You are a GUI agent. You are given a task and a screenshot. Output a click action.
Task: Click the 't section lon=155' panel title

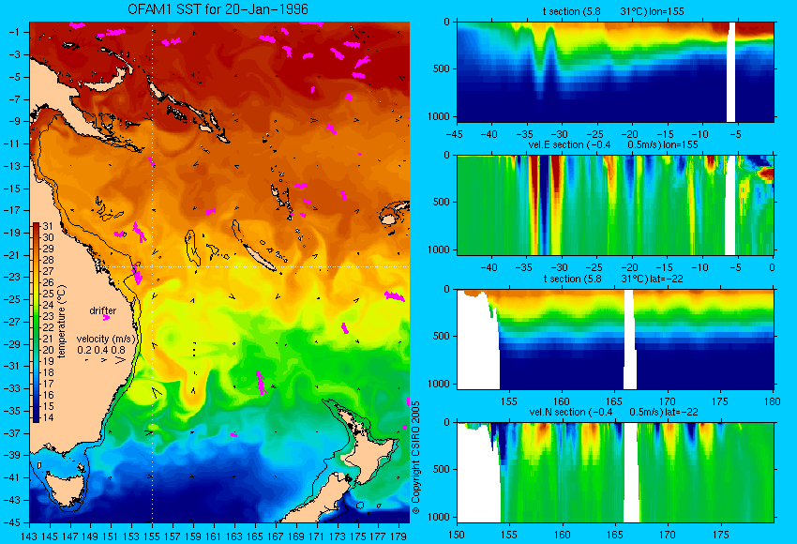613,11
